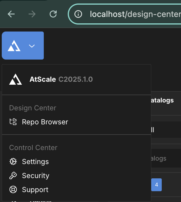Screen dimensions: 181x202
Task: Open the site information icon
Action: point(78,14)
